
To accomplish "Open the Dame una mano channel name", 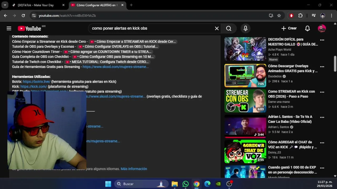I will point(279,102).
